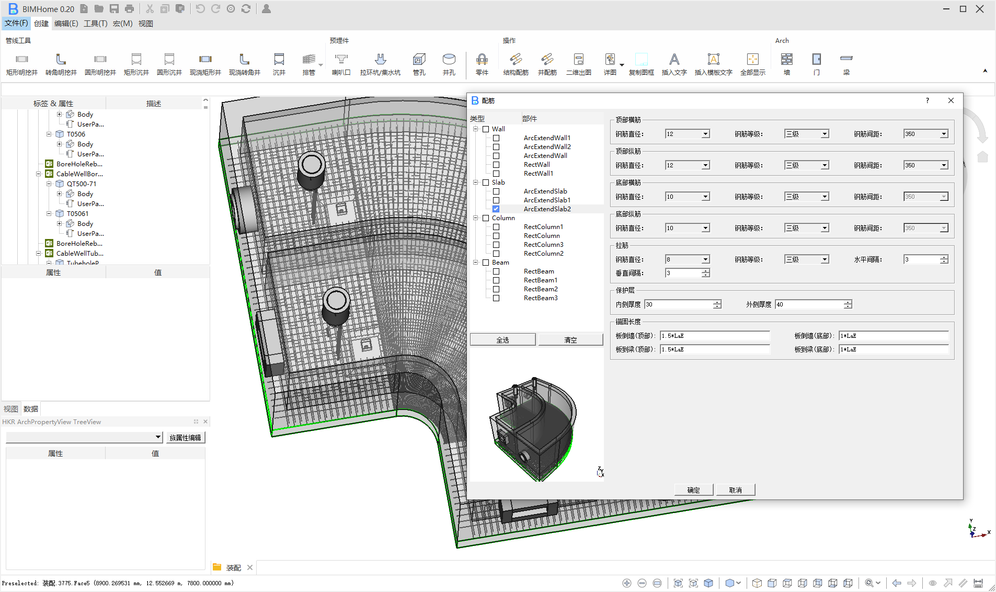The width and height of the screenshot is (996, 592).
Task: Click the 取消 button
Action: 736,490
